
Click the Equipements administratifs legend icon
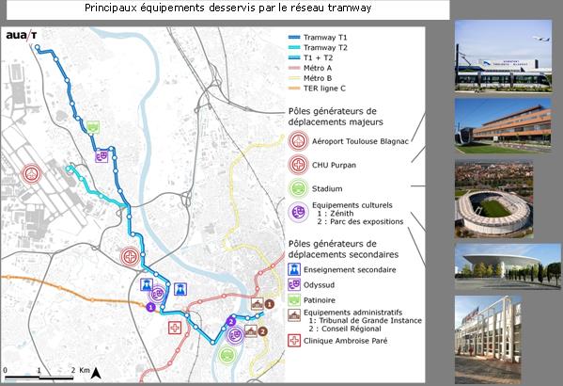pos(294,315)
